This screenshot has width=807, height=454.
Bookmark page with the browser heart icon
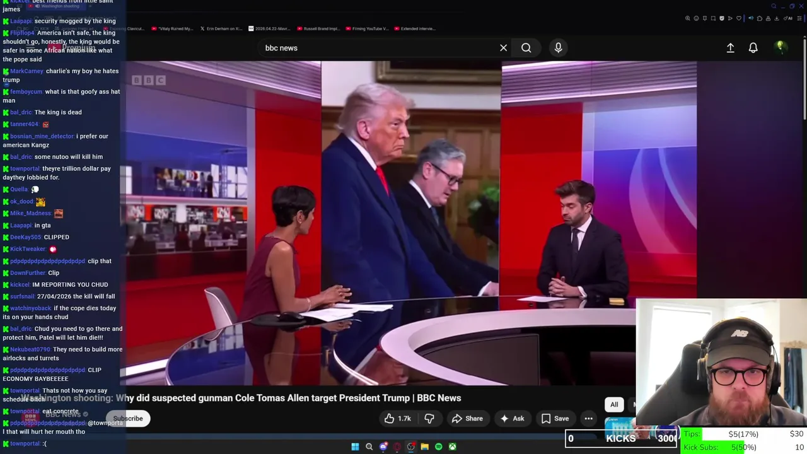(x=739, y=18)
